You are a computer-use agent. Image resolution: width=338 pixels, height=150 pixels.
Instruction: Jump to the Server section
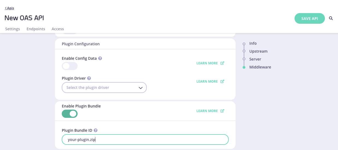point(255,59)
